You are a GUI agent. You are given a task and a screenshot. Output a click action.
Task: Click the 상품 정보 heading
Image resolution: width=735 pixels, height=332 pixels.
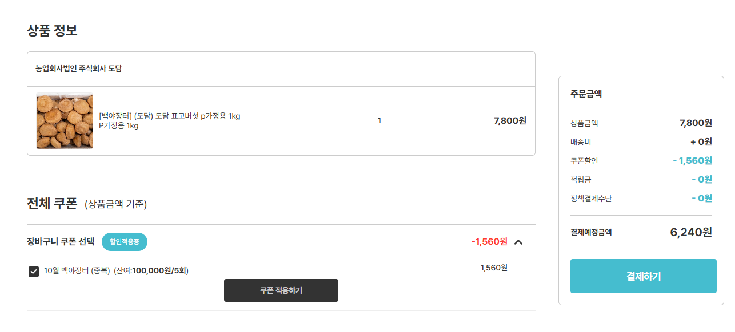(x=52, y=30)
